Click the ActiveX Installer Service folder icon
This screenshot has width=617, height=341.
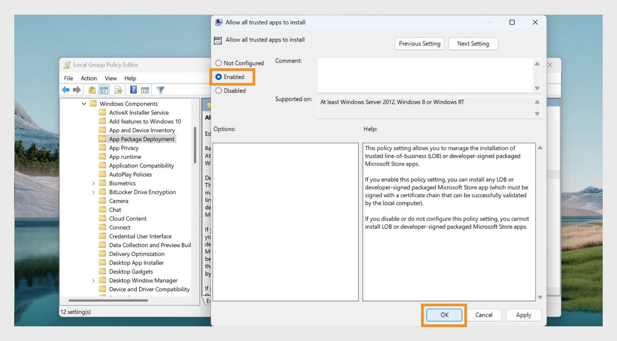[x=102, y=113]
